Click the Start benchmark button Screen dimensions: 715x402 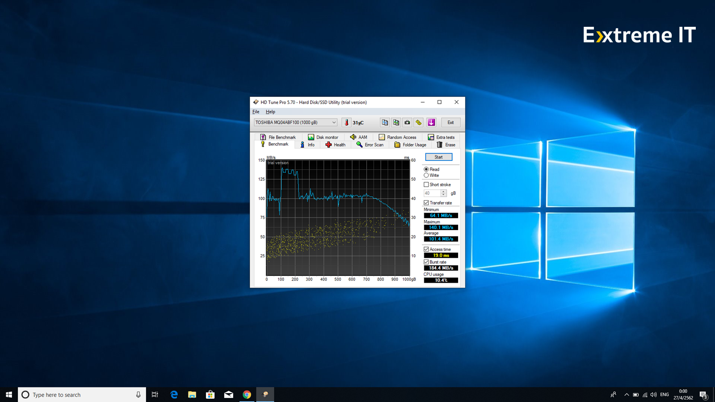(438, 157)
